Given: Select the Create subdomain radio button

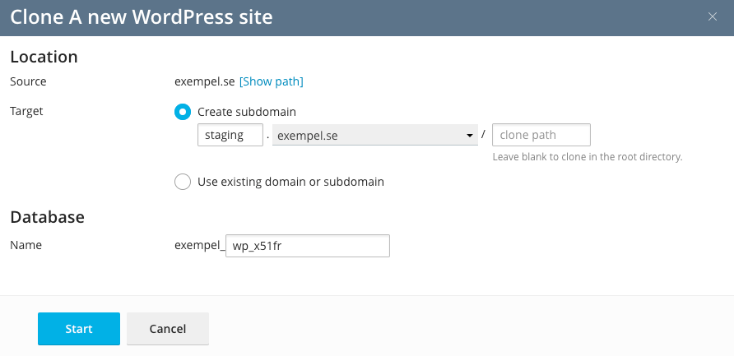Looking at the screenshot, I should click(183, 112).
